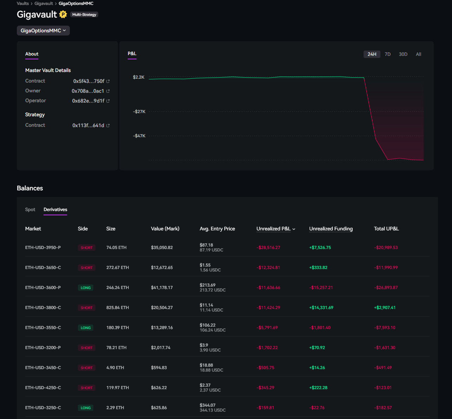This screenshot has width=452, height=419.
Task: Navigate to Vaults via the breadcrumb
Action: 22,3
